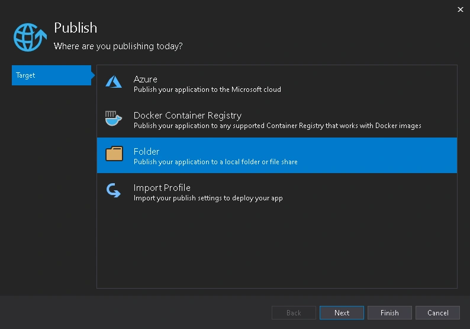The height and width of the screenshot is (329, 470).
Task: Select the Docker Container Registry option title
Action: pyautogui.click(x=188, y=116)
